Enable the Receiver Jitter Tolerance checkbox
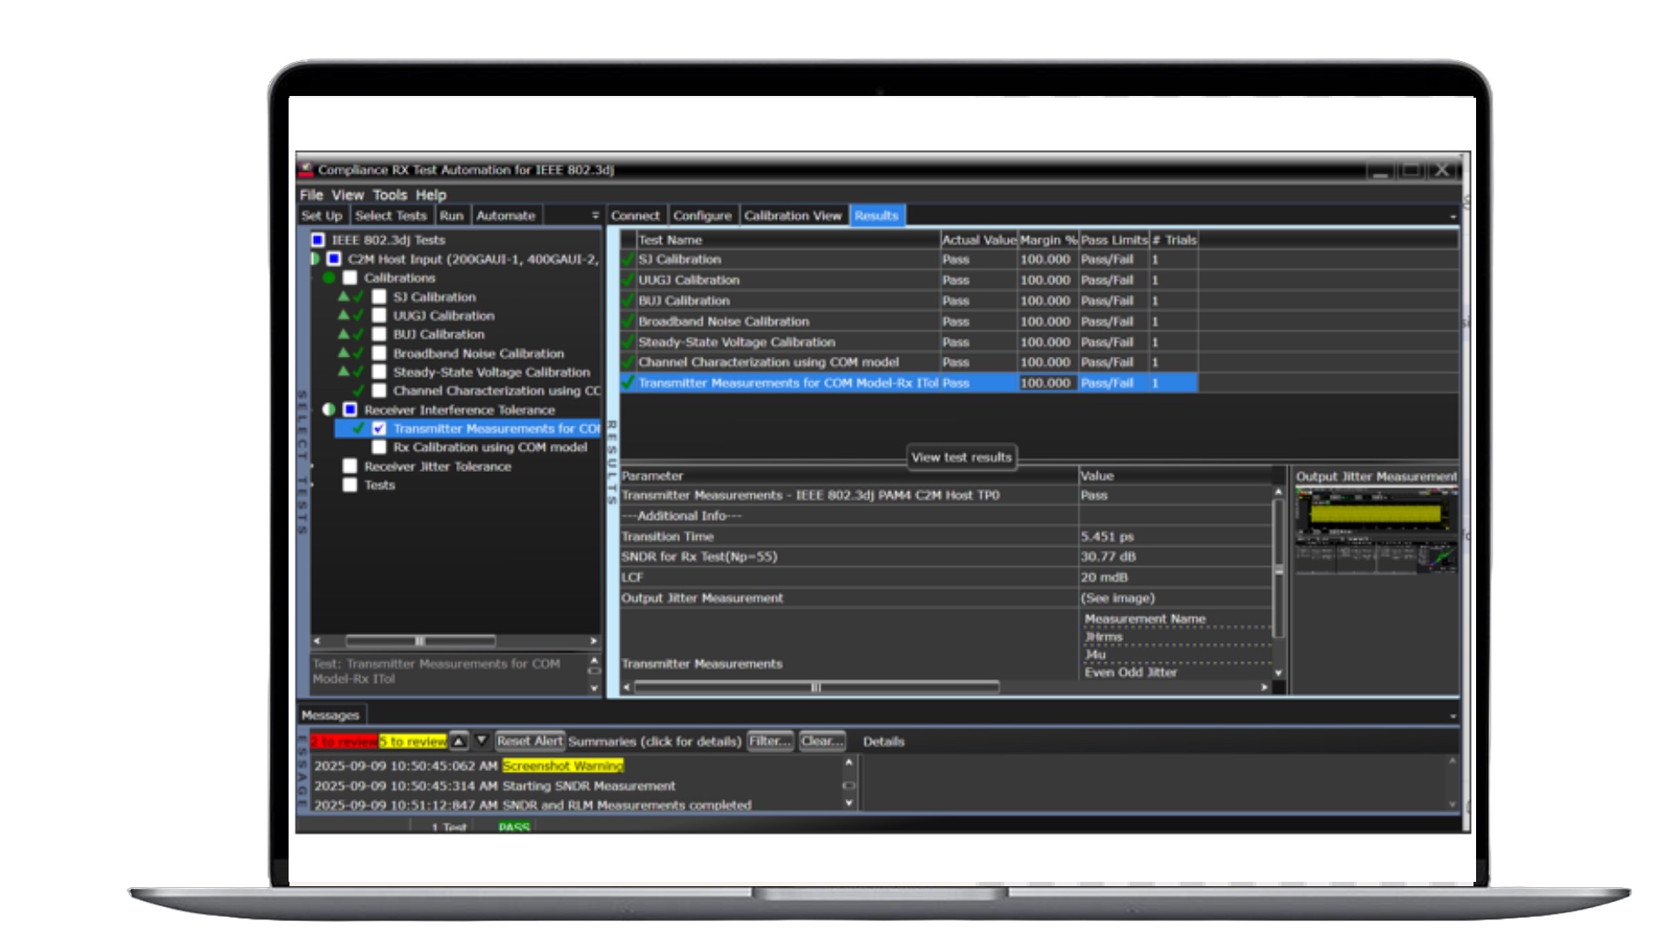1674x942 pixels. (350, 467)
